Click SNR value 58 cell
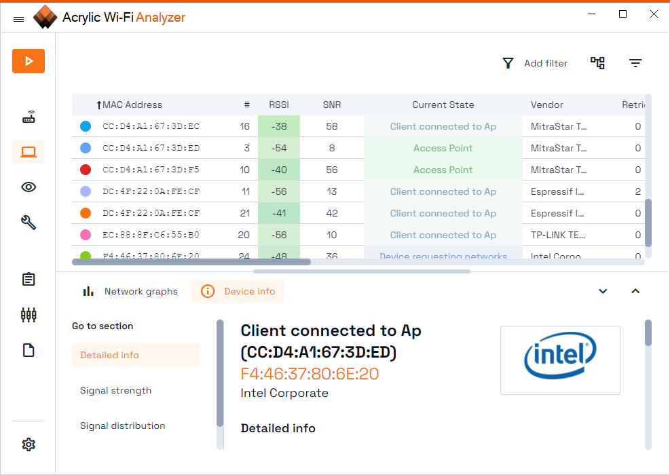670x475 pixels. pos(331,126)
